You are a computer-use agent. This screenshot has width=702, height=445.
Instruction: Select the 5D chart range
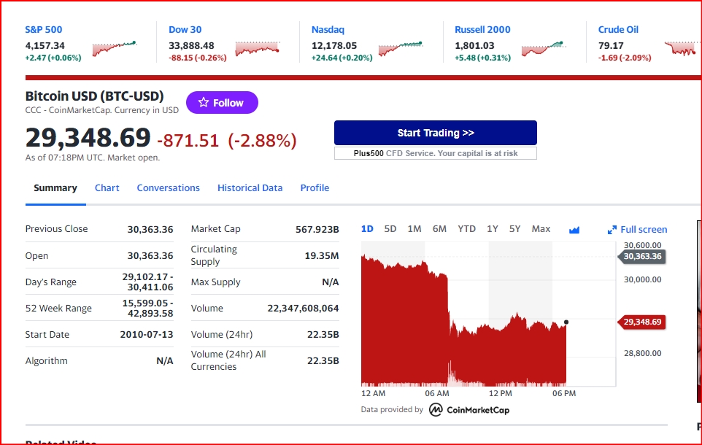pyautogui.click(x=390, y=229)
